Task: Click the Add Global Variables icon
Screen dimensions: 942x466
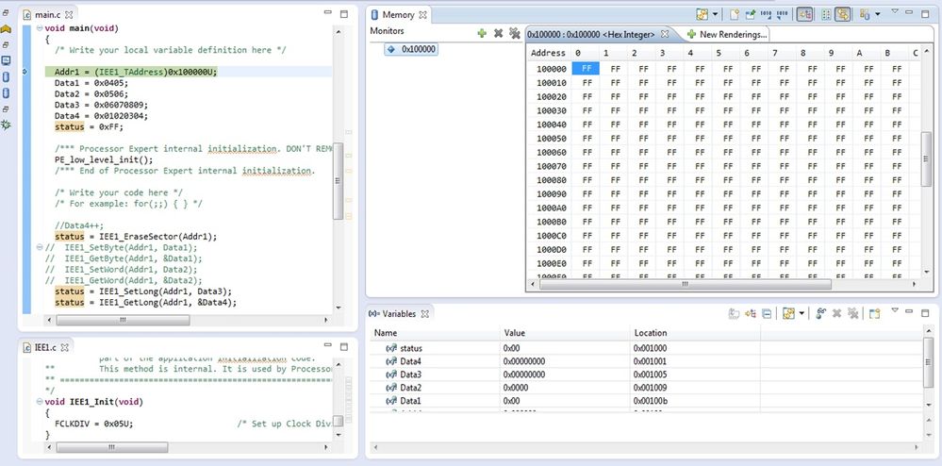Action: (x=820, y=314)
